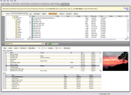
Task: Open the Show dropdown button
Action: point(62,14)
